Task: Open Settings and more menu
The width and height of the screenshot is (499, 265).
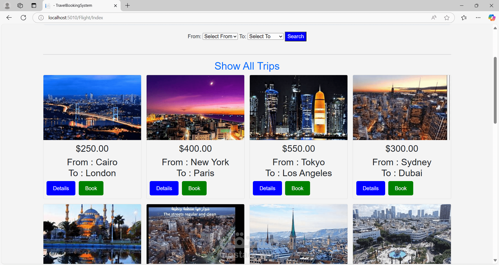Action: pyautogui.click(x=478, y=18)
